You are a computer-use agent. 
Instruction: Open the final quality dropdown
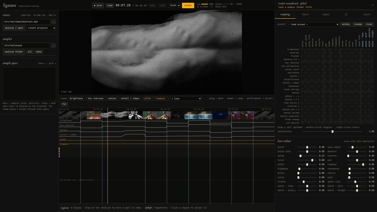click(174, 5)
